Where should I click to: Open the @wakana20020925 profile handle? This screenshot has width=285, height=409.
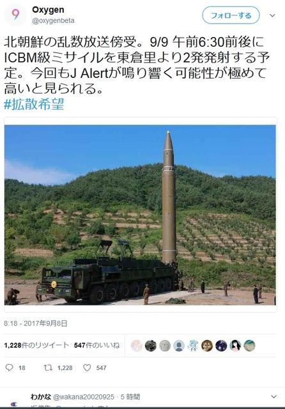(84, 397)
